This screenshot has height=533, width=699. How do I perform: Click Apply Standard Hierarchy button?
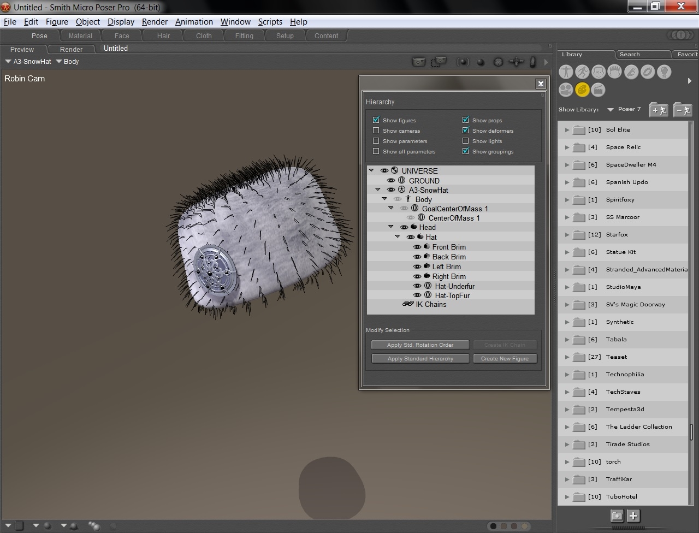(x=420, y=359)
